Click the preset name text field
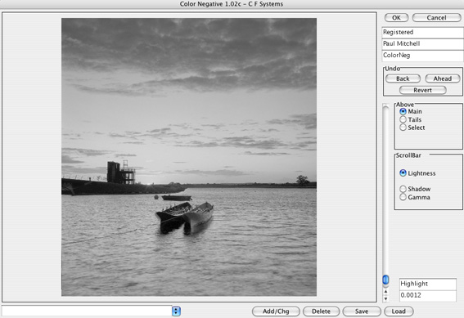Viewport: 464px width, 318px height. 87,311
